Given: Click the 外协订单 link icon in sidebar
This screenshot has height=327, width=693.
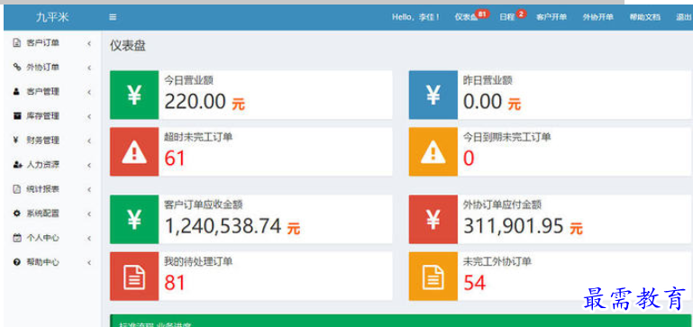Looking at the screenshot, I should tap(17, 68).
